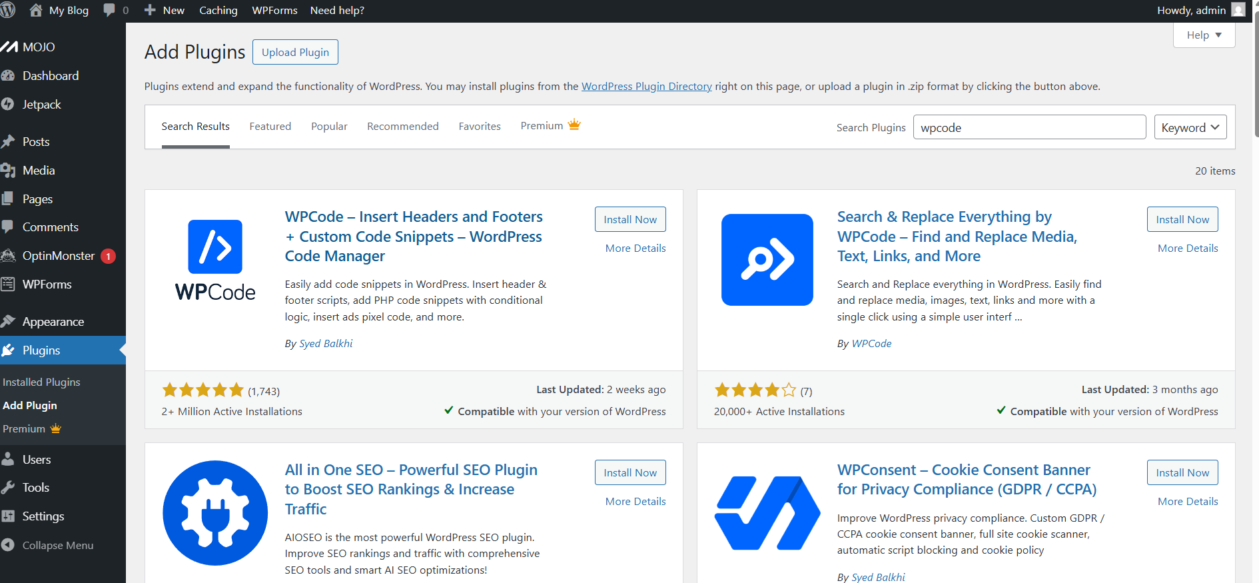Open More Details for WPConsent
Screen dimensions: 1259x583
tap(1188, 501)
